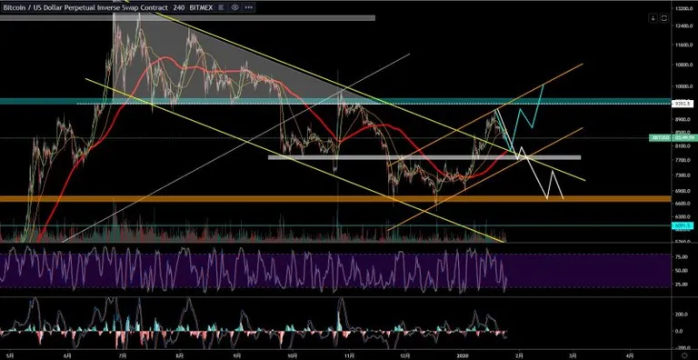Image resolution: width=698 pixels, height=360 pixels.
Task: Click the cyan 6091.5 price label
Action: click(x=681, y=225)
